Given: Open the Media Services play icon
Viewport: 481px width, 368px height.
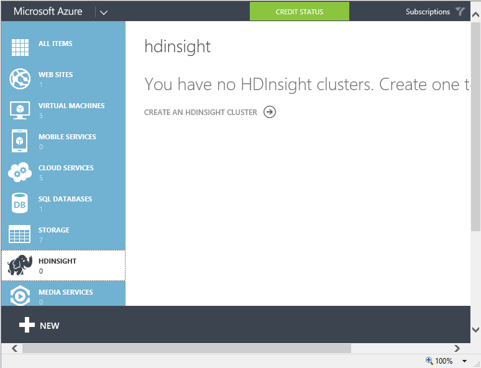Looking at the screenshot, I should (20, 296).
